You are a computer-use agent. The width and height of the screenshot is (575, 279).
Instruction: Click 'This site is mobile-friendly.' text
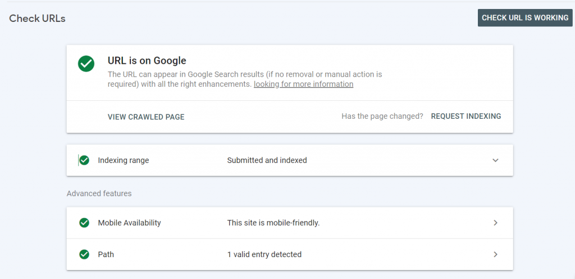pos(273,222)
